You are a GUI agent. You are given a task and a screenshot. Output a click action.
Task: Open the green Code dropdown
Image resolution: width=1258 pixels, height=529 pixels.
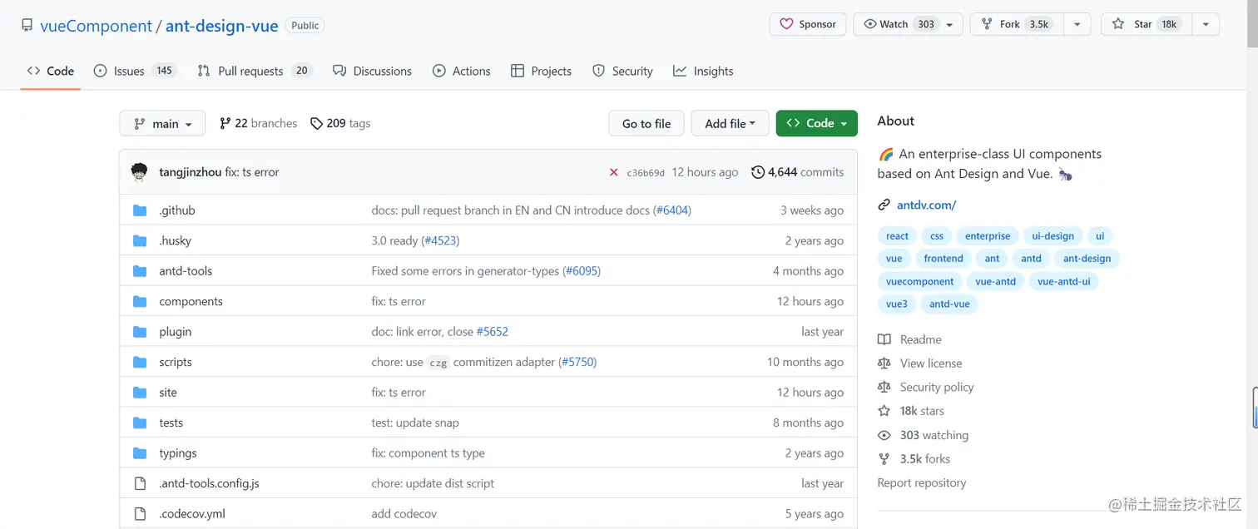click(x=816, y=123)
